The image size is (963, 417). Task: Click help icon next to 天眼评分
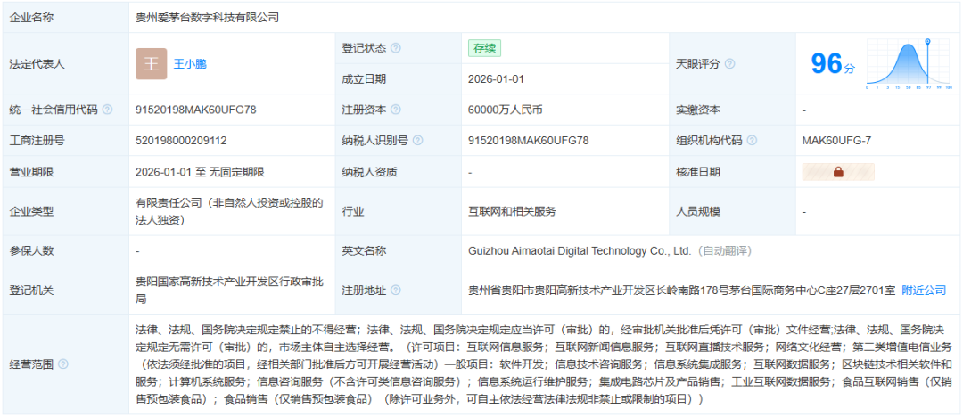(730, 64)
